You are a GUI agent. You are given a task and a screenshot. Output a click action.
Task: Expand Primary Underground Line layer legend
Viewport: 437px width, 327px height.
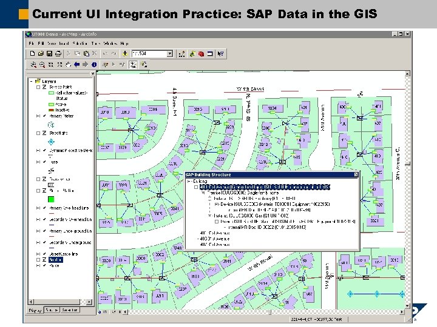tap(38, 231)
